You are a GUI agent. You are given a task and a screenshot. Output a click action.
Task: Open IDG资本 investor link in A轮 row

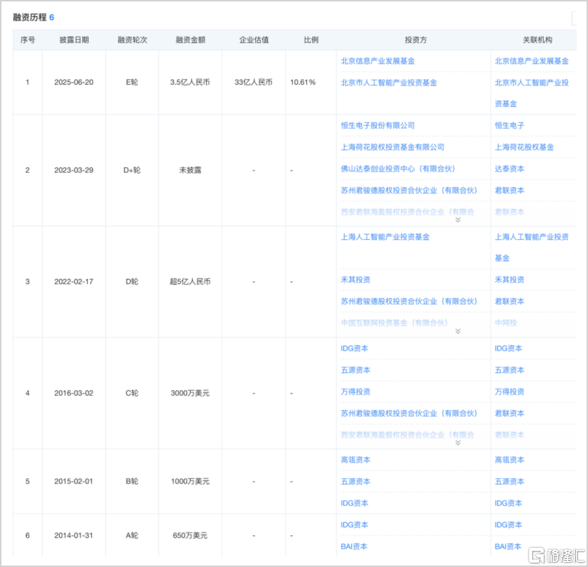coord(354,525)
